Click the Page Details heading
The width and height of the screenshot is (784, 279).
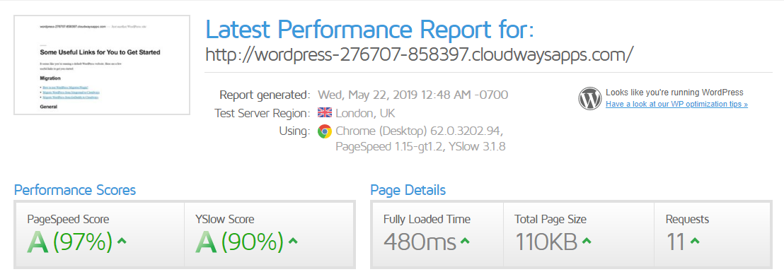coord(408,190)
